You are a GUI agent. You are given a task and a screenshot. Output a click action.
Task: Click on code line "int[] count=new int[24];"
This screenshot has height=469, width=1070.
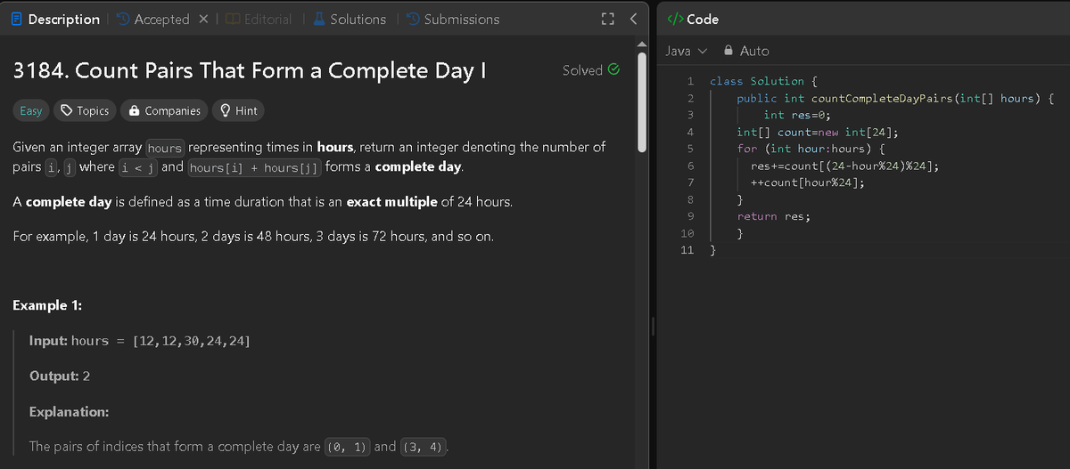(x=817, y=132)
